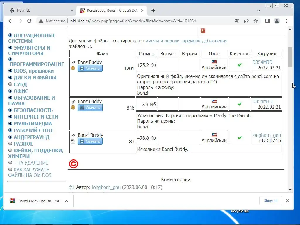Click the page vertical scrollbar thumb
Screen dimensions: 300x225
point(290,57)
